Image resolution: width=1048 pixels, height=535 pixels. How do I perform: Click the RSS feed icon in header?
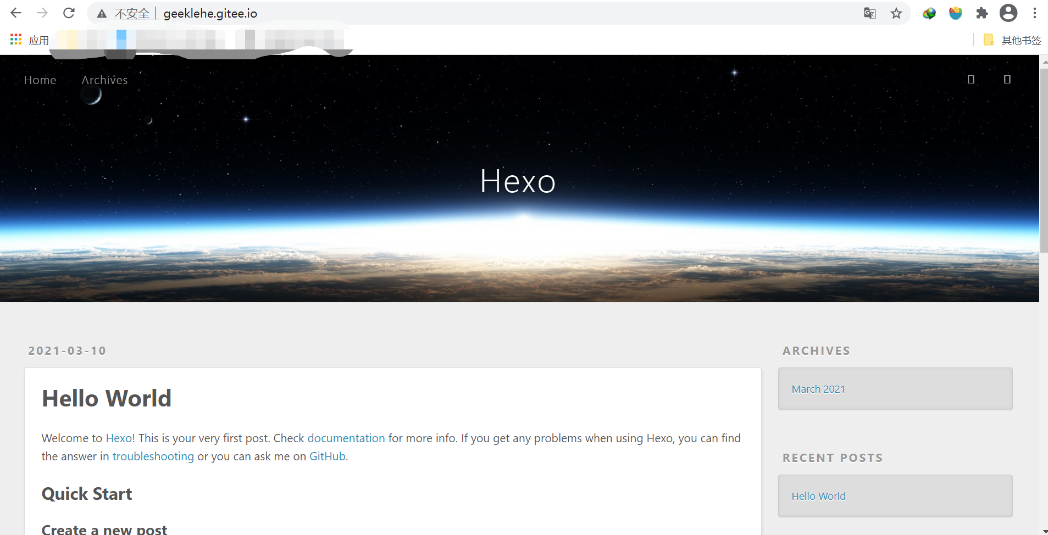pos(971,80)
